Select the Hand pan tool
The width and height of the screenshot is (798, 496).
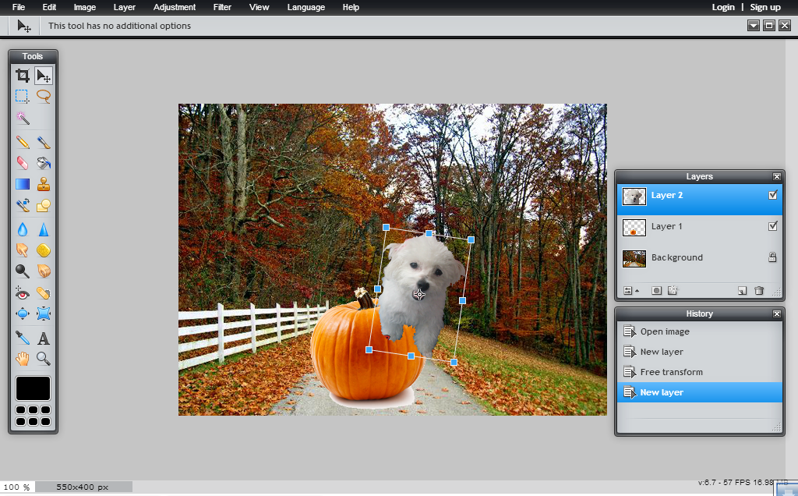pyautogui.click(x=23, y=359)
